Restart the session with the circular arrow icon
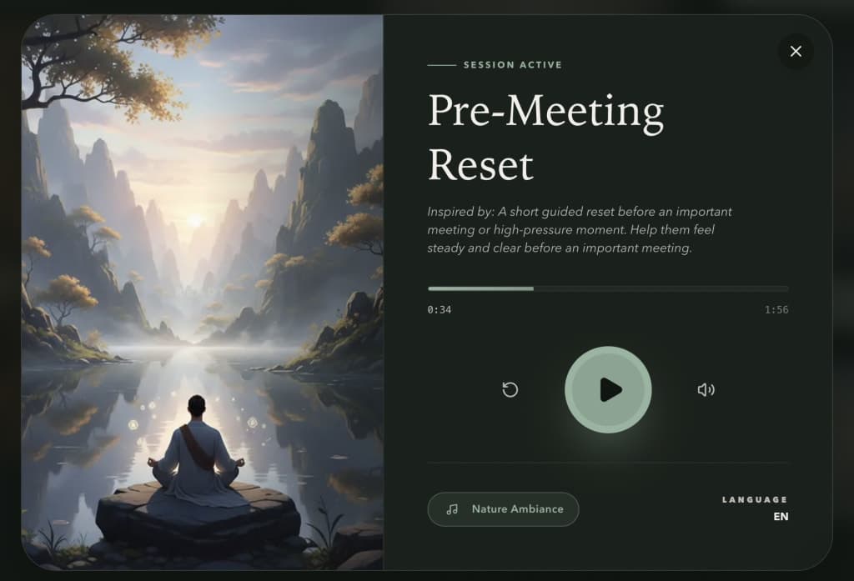 (x=510, y=390)
